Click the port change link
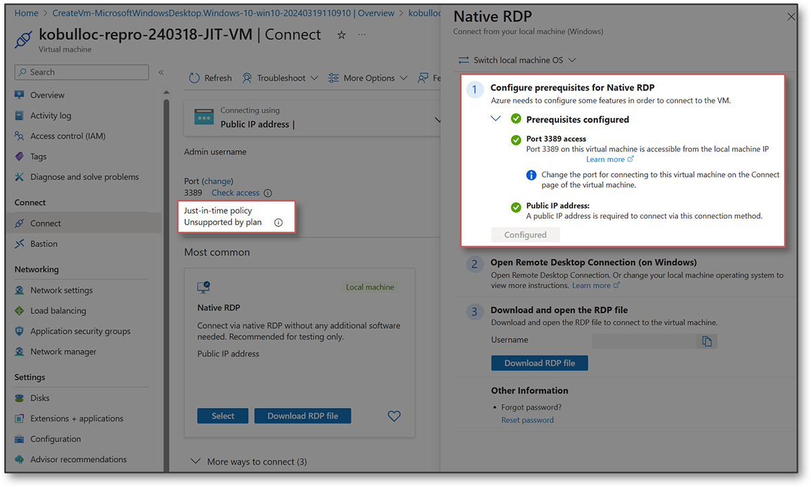 click(218, 182)
